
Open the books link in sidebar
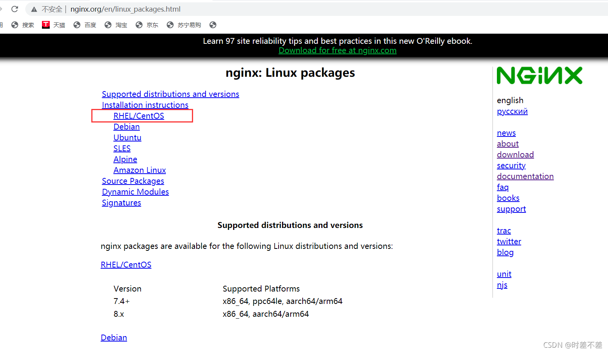[508, 198]
